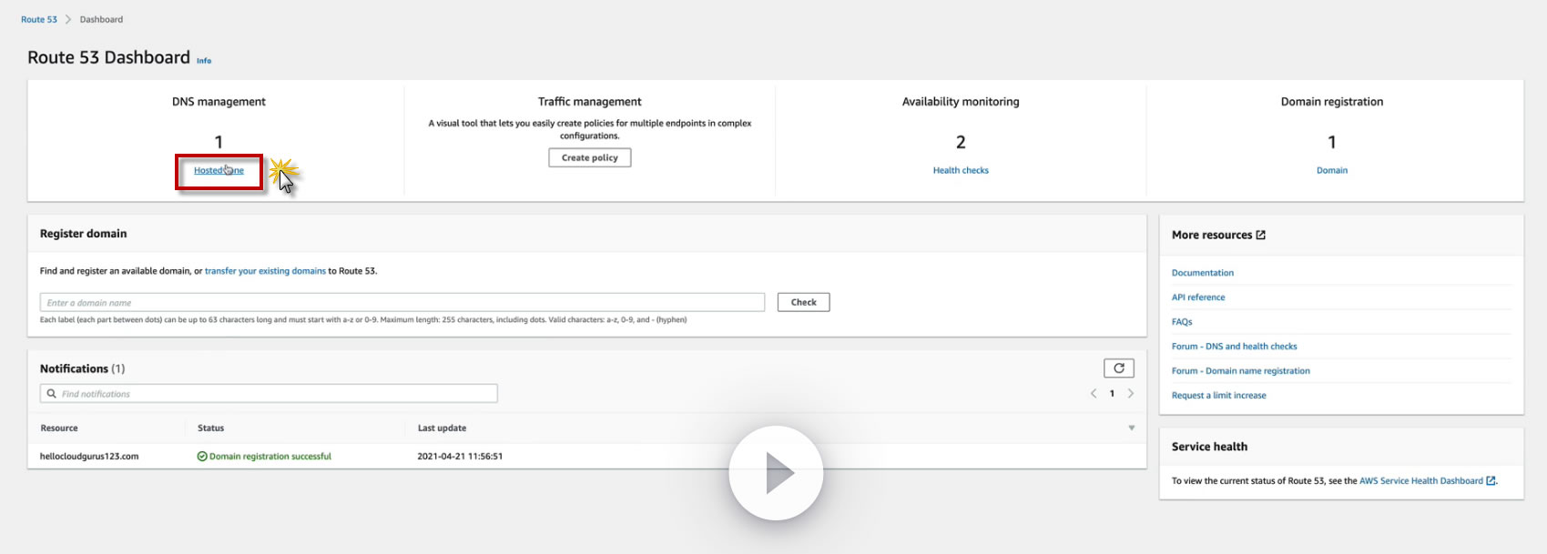Click the More resources external link icon
Viewport: 1547px width, 554px height.
pyautogui.click(x=1261, y=235)
